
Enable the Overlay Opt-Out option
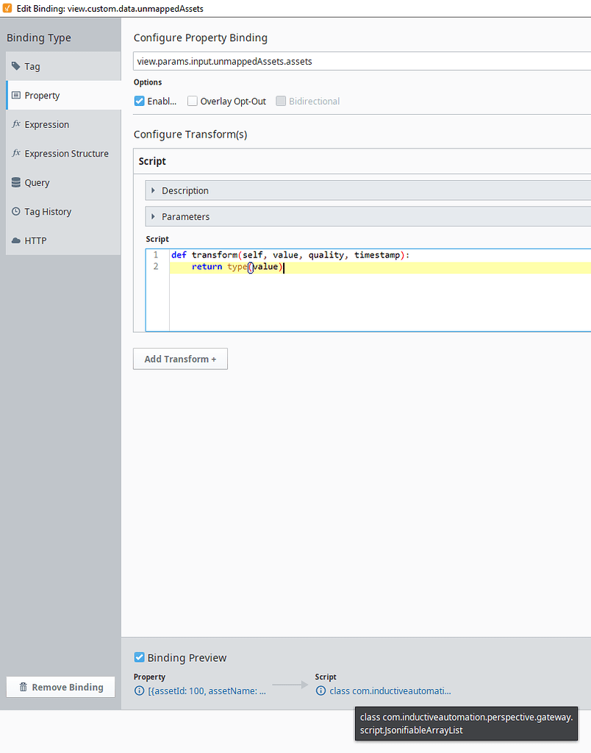pyautogui.click(x=191, y=101)
